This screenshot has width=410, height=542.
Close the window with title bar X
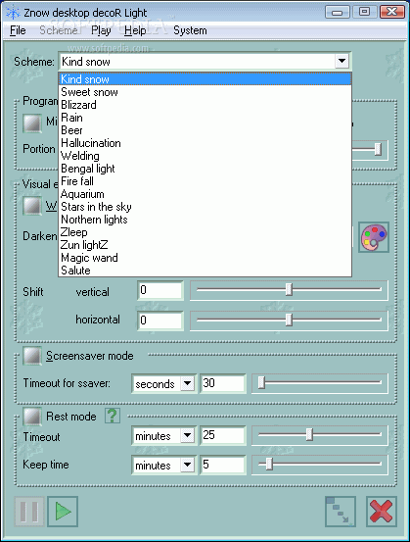(x=391, y=13)
